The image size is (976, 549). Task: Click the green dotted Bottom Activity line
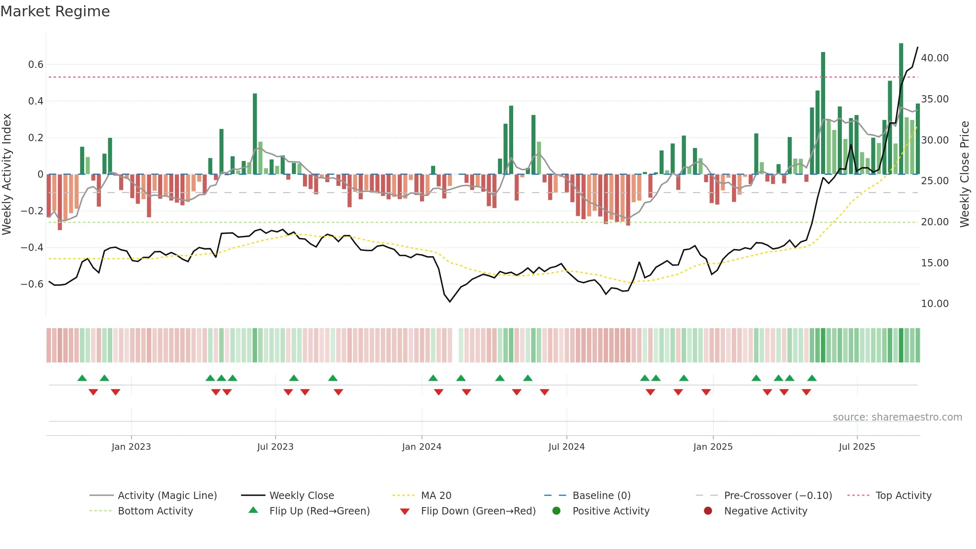483,222
